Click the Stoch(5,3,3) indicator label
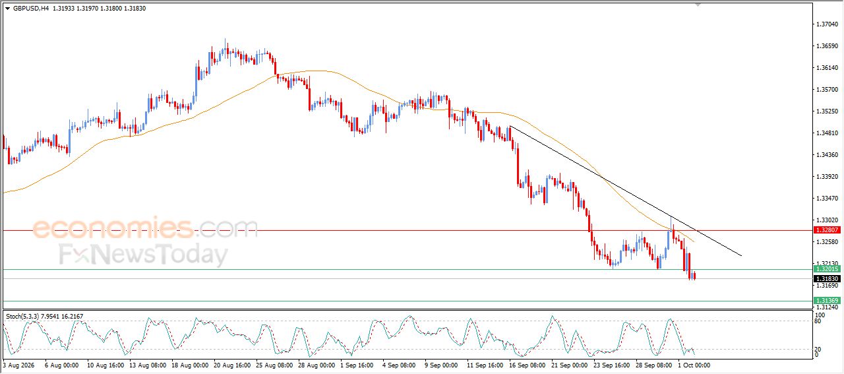 pos(22,317)
